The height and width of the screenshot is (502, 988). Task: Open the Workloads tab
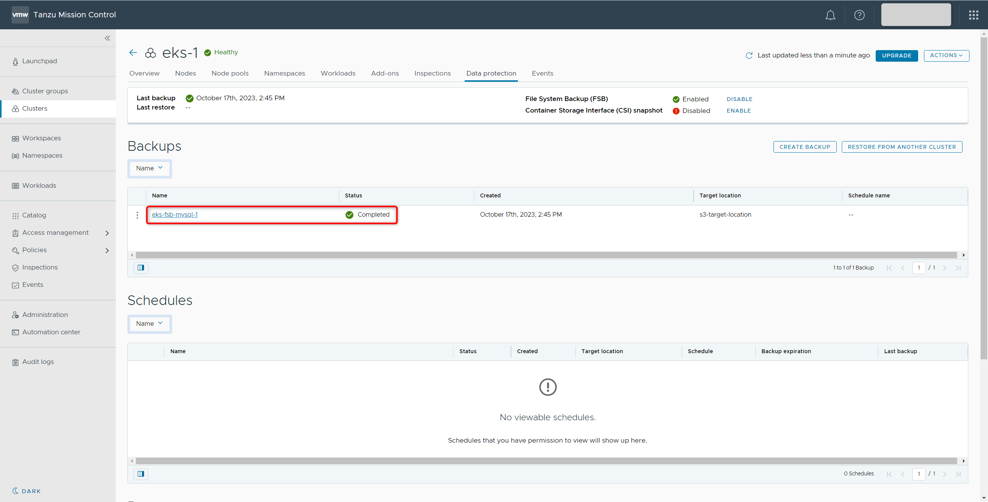[338, 73]
